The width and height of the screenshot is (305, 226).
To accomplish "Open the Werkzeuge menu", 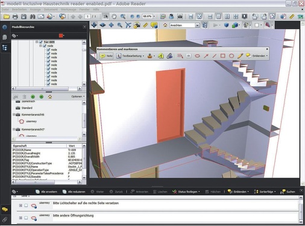I will click(69, 10).
